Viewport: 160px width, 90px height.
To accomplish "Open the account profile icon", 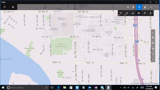I will (x=150, y=7).
